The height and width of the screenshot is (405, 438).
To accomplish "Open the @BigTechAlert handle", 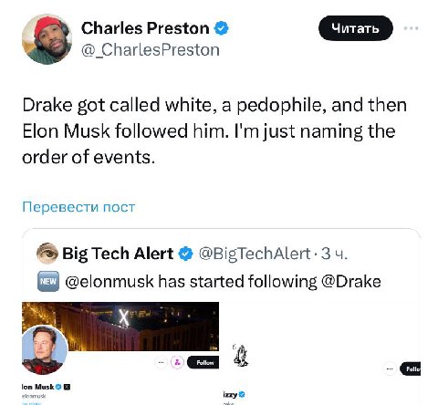I will [255, 254].
